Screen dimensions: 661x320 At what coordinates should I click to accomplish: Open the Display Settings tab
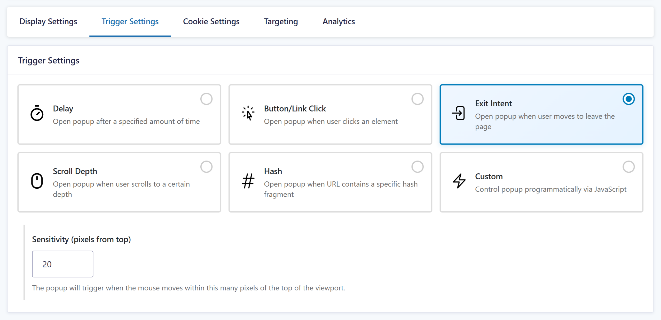48,22
